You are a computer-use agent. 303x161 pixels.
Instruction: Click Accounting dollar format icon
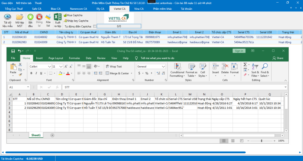click(x=139, y=73)
